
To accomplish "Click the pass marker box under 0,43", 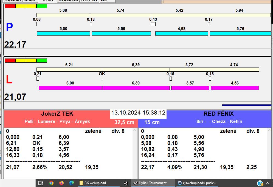I will pyautogui.click(x=153, y=24).
